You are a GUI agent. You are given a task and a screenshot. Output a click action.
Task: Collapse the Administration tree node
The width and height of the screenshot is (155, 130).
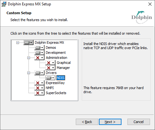pos(28,58)
